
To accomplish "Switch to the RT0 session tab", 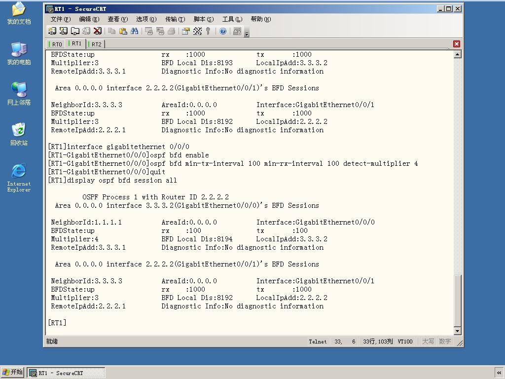I will (55, 44).
